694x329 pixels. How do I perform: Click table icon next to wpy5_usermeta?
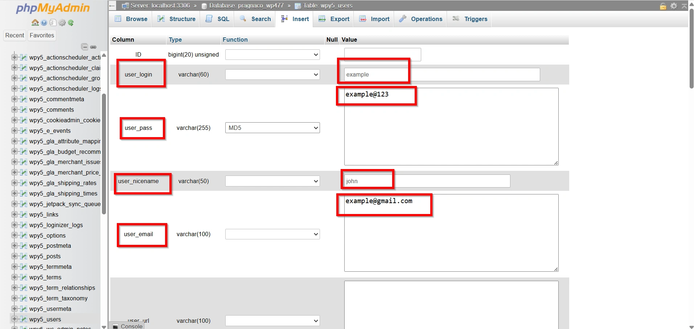(24, 309)
